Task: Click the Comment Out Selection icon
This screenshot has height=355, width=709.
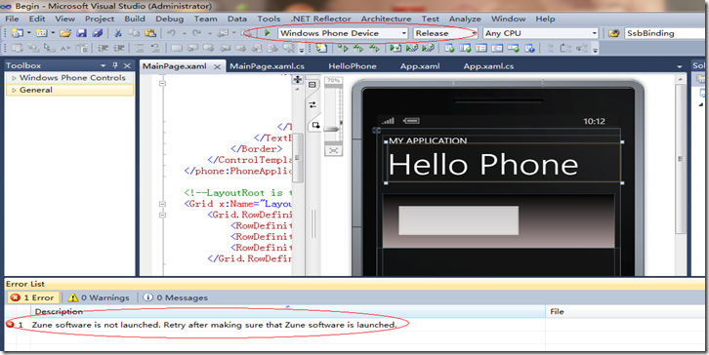Action: tap(140, 48)
